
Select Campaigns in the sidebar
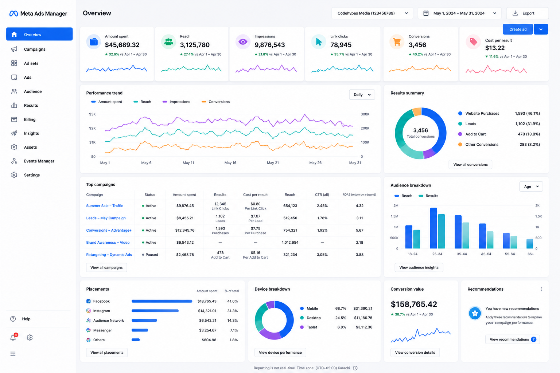tap(39, 49)
